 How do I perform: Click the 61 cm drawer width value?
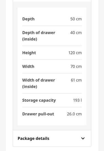pyautogui.click(x=76, y=80)
